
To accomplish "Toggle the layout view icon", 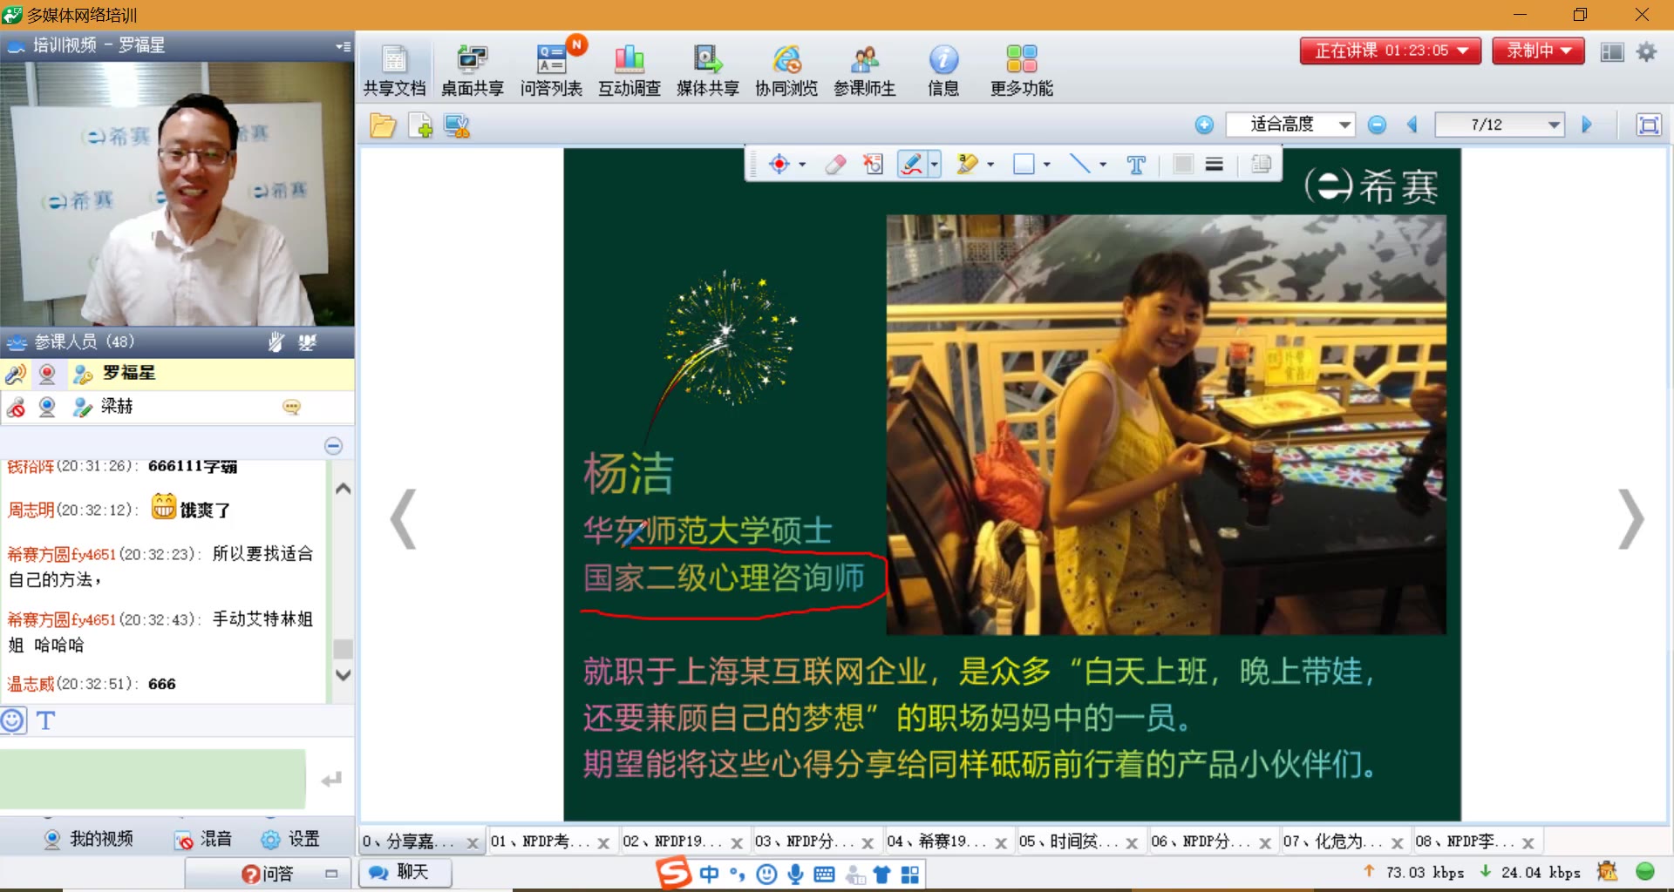I will [x=1612, y=52].
